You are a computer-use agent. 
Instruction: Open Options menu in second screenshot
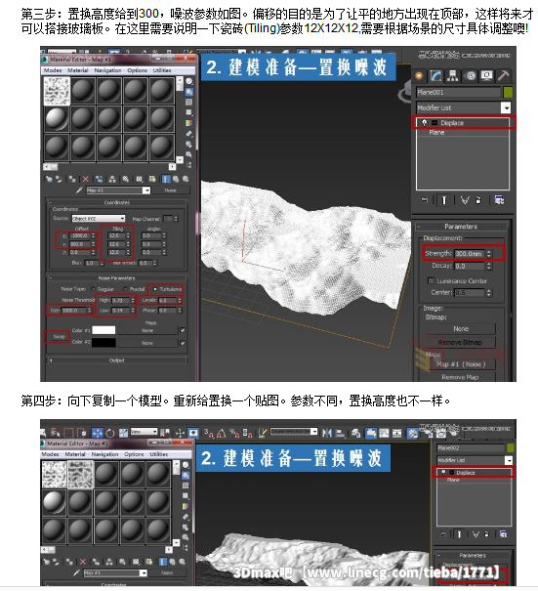(x=134, y=454)
